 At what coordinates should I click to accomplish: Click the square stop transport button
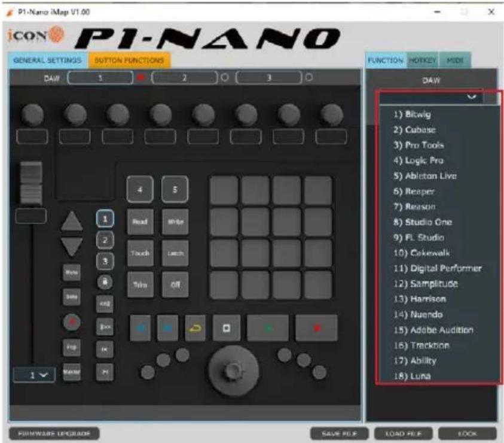point(226,328)
